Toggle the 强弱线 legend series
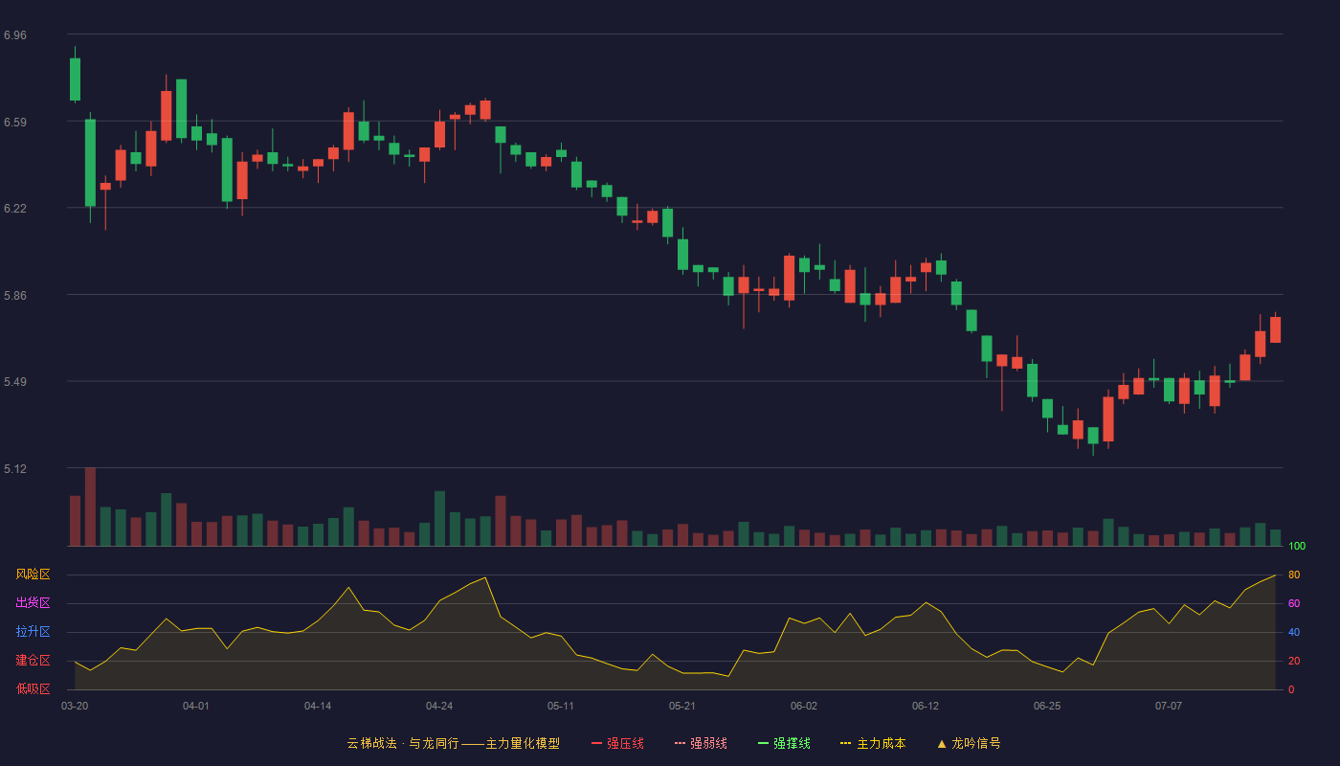Viewport: 1340px width, 766px height. [x=701, y=743]
